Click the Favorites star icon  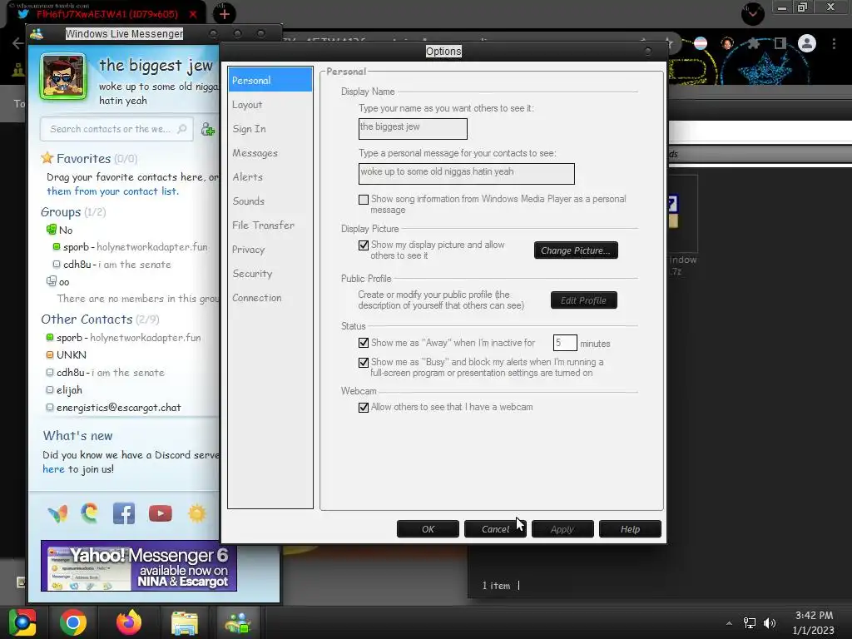[x=47, y=158]
